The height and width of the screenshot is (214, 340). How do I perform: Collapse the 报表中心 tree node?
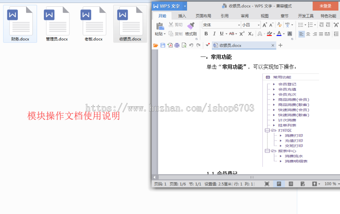pyautogui.click(x=267, y=151)
